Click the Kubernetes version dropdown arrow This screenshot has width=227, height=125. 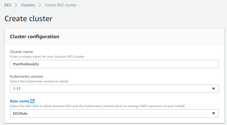(x=214, y=89)
